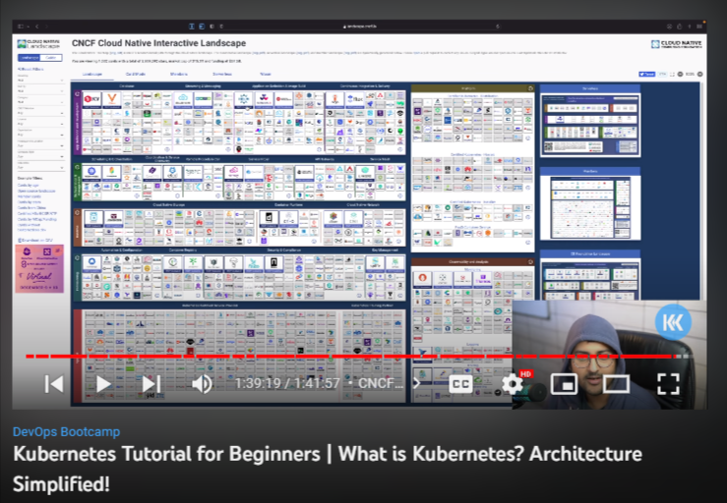Show the browser tab overview icon
Image resolution: width=727 pixels, height=503 pixels.
click(x=699, y=27)
